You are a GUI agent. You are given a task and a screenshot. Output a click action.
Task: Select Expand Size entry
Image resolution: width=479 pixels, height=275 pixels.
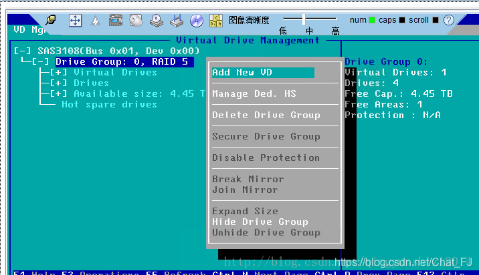(245, 211)
